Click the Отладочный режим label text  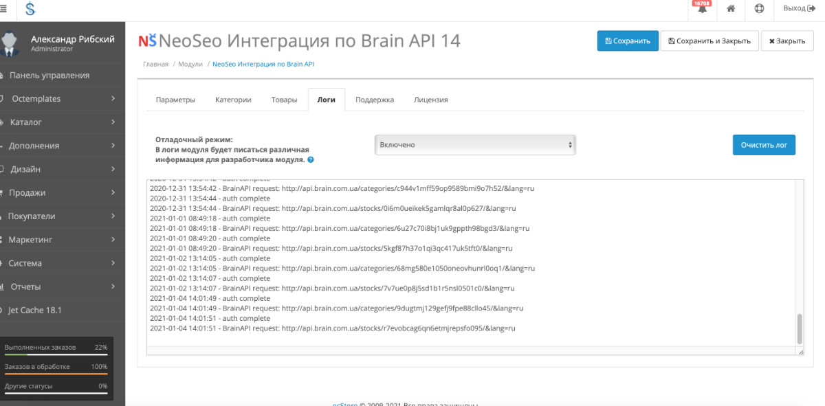pyautogui.click(x=194, y=139)
